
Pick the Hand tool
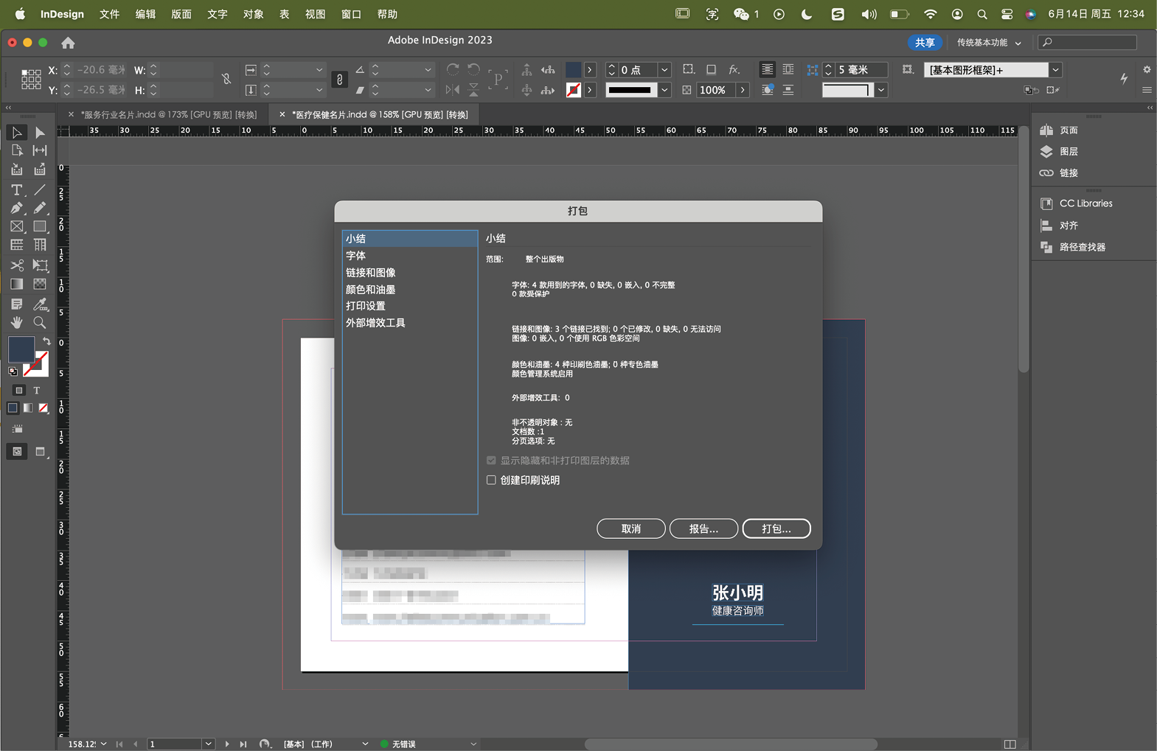click(16, 323)
